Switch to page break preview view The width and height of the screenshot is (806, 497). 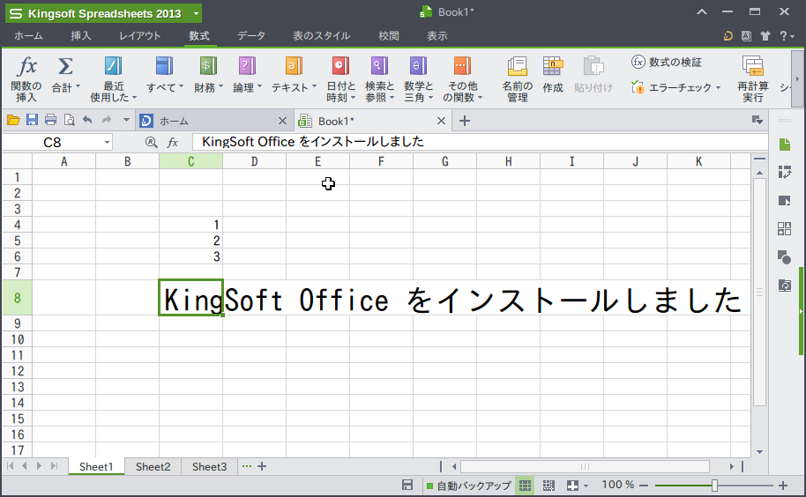[x=549, y=486]
